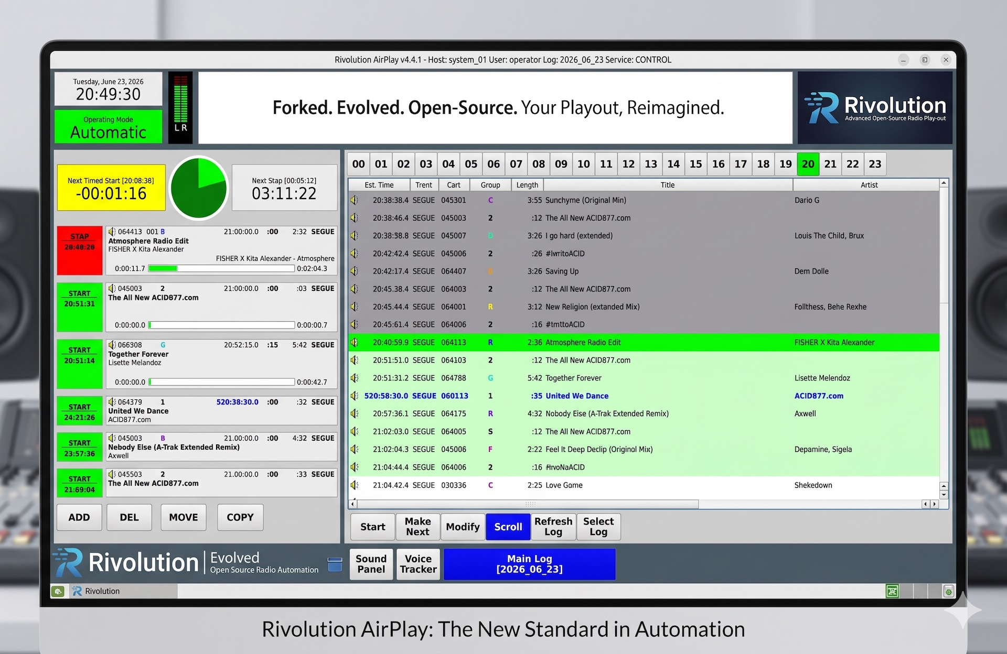The width and height of the screenshot is (1007, 654).
Task: Click speaker icon in #IwritoACID row
Action: [x=355, y=254]
